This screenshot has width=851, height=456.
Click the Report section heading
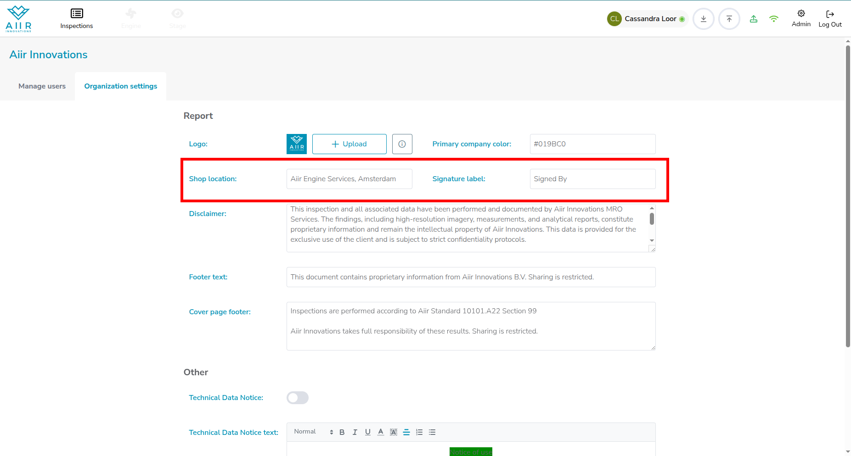pyautogui.click(x=198, y=116)
